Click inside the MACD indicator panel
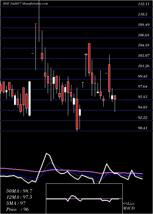153x214 pixels. tap(84, 199)
